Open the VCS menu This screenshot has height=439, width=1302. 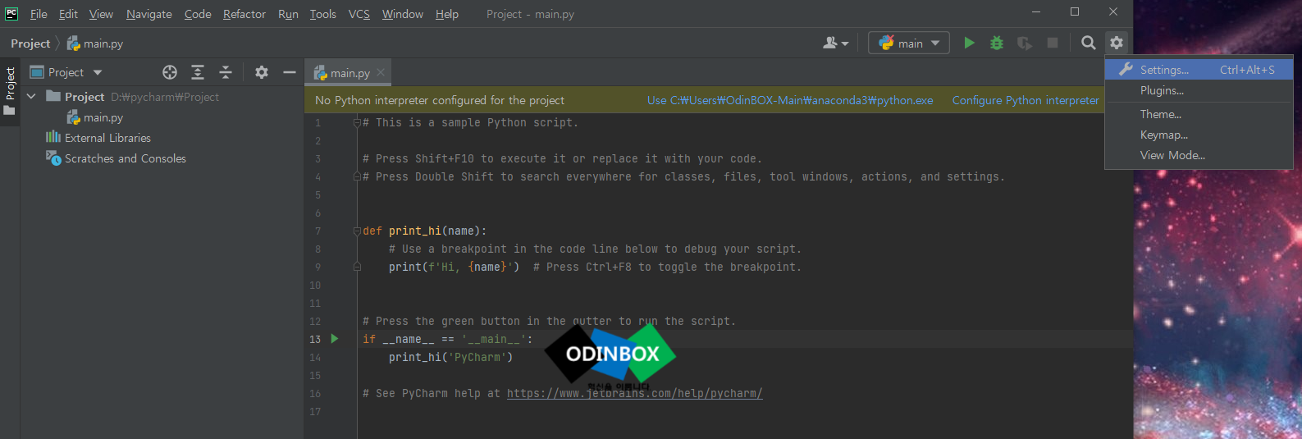coord(359,14)
